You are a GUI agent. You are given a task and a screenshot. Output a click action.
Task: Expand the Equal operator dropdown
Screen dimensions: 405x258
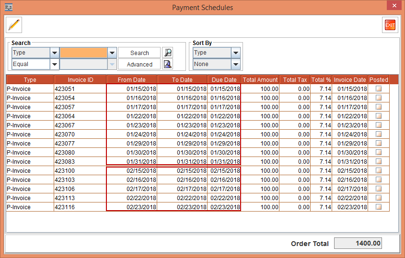click(x=55, y=64)
